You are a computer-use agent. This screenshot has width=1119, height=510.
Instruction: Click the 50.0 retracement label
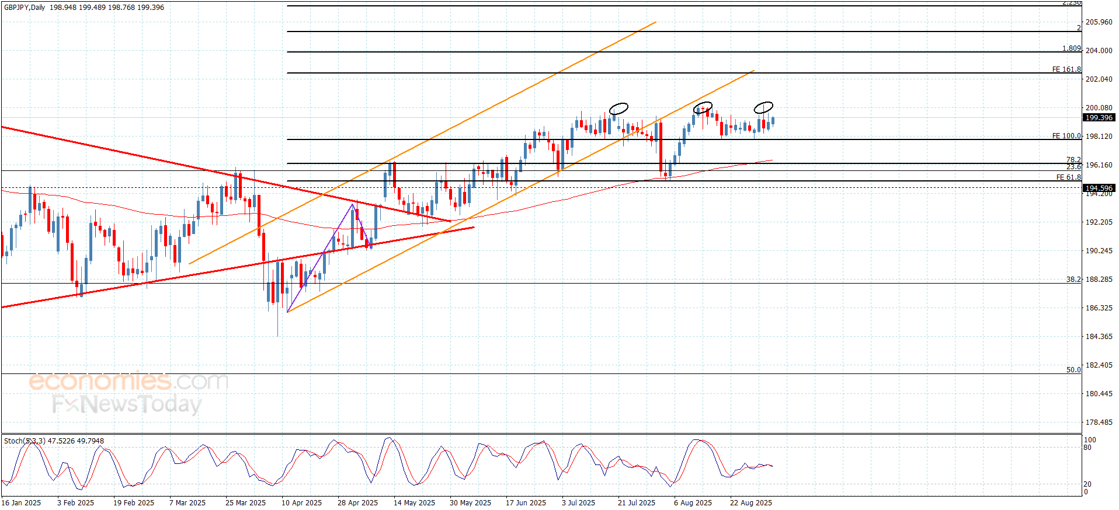[x=1073, y=370]
